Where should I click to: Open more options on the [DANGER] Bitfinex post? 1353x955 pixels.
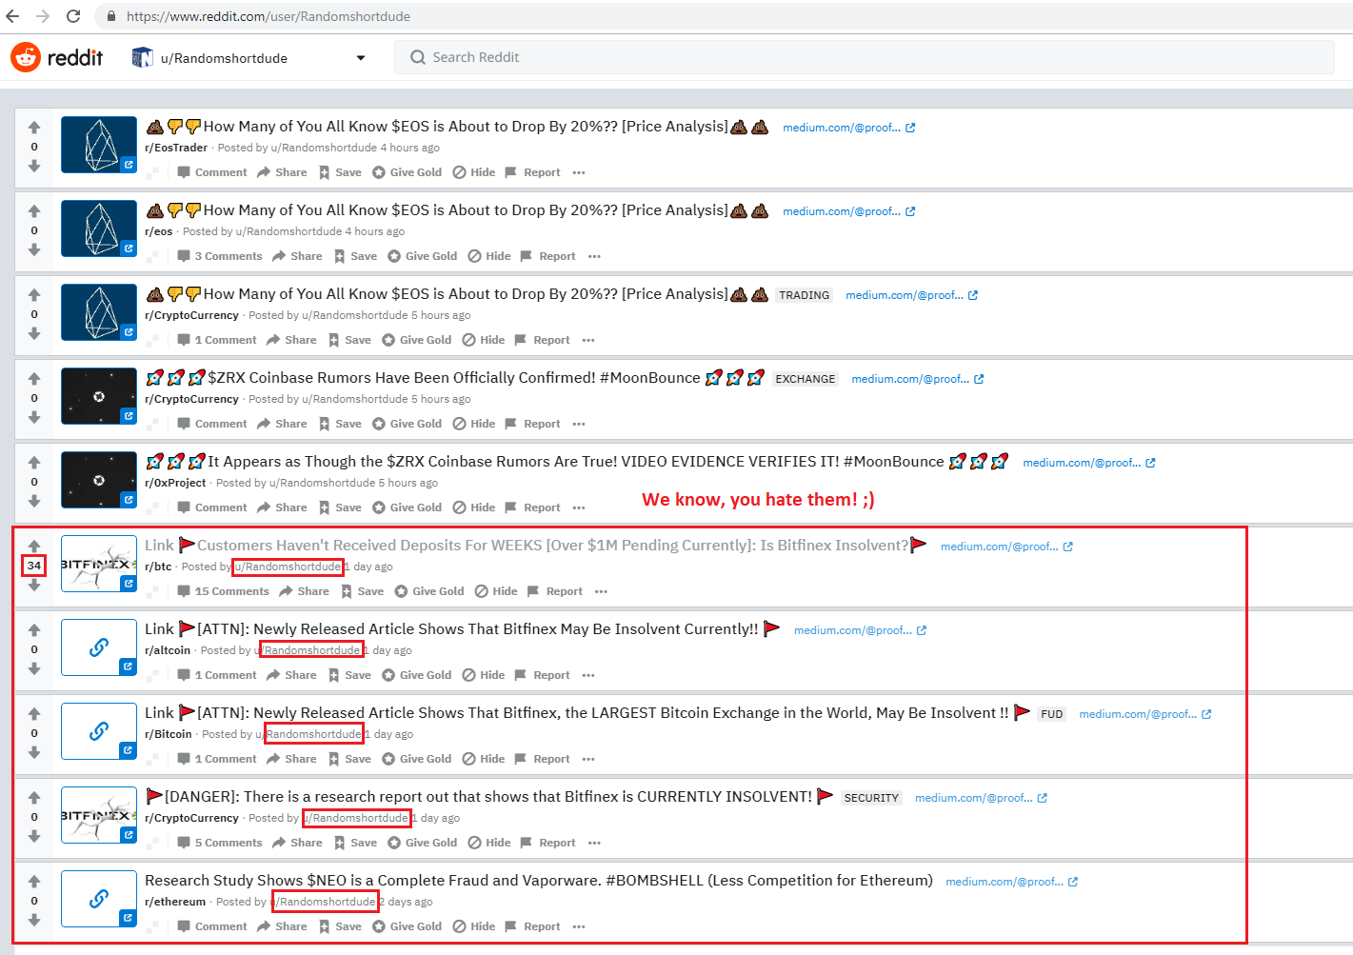point(594,843)
